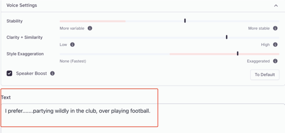The image size is (285, 133).
Task: Show info icon beside Exaggerated label
Action: pos(275,61)
